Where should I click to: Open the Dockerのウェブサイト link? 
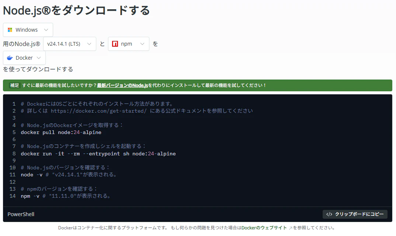click(x=264, y=228)
